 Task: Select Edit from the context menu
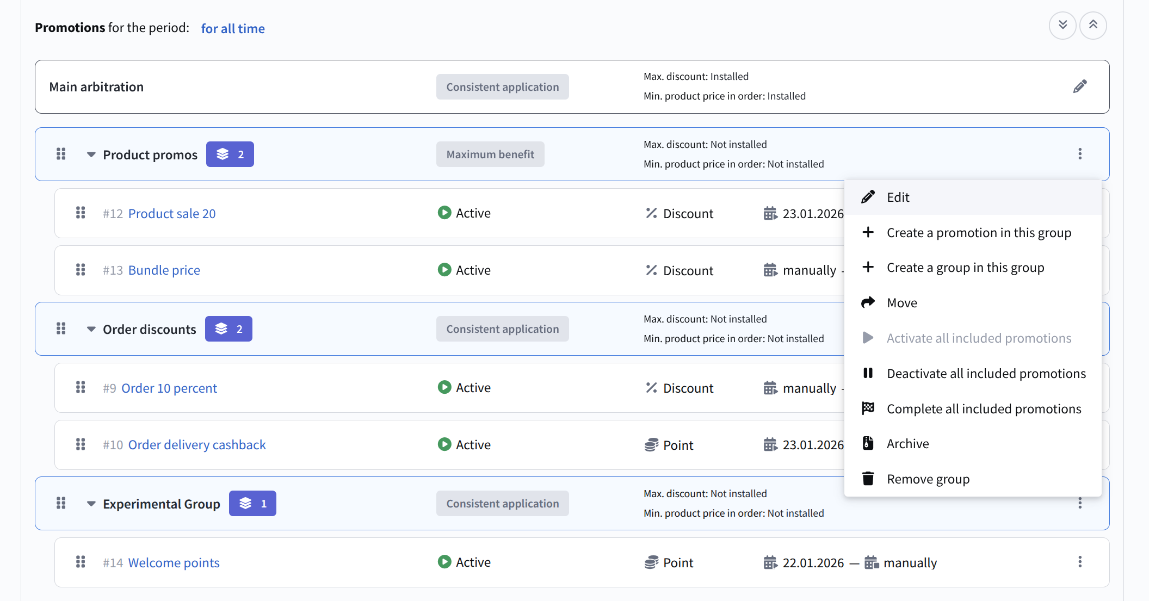898,197
